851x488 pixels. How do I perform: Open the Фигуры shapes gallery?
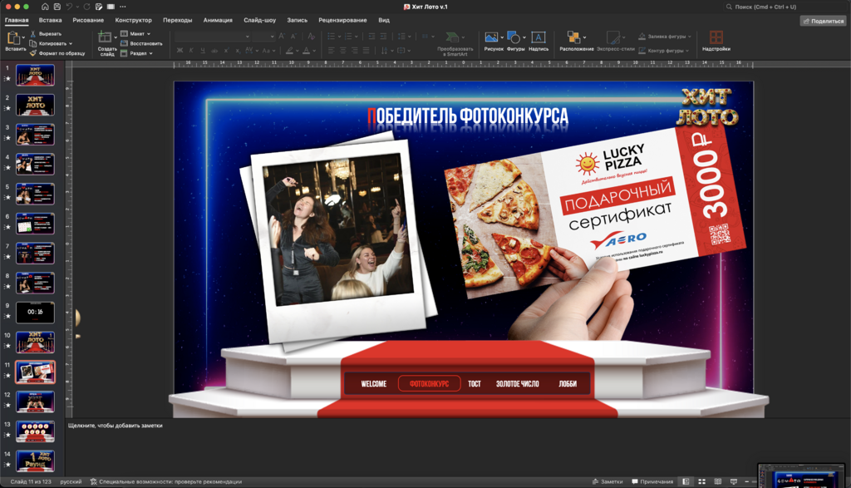513,37
